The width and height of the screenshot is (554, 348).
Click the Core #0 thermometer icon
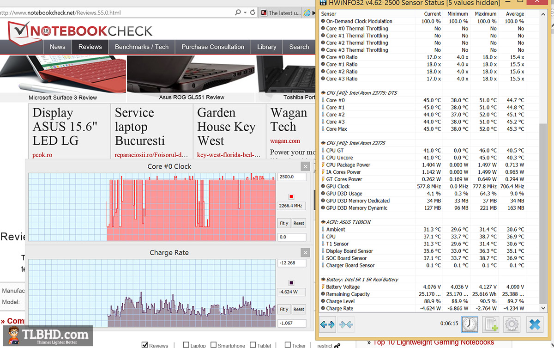(x=323, y=100)
